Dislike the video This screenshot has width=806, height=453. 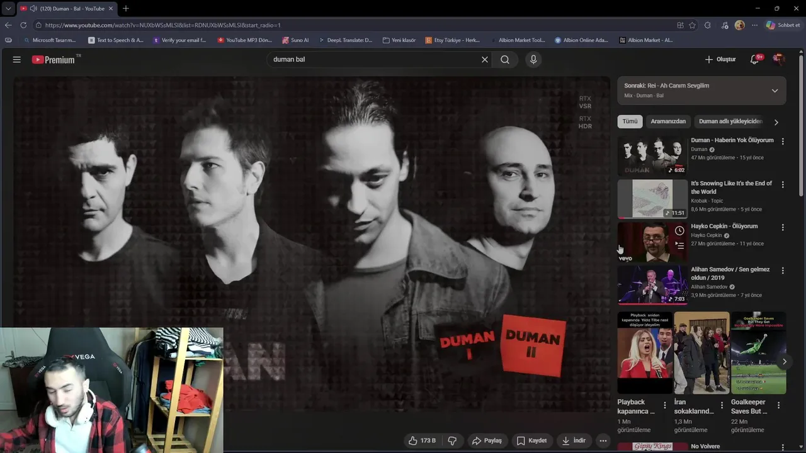452,440
